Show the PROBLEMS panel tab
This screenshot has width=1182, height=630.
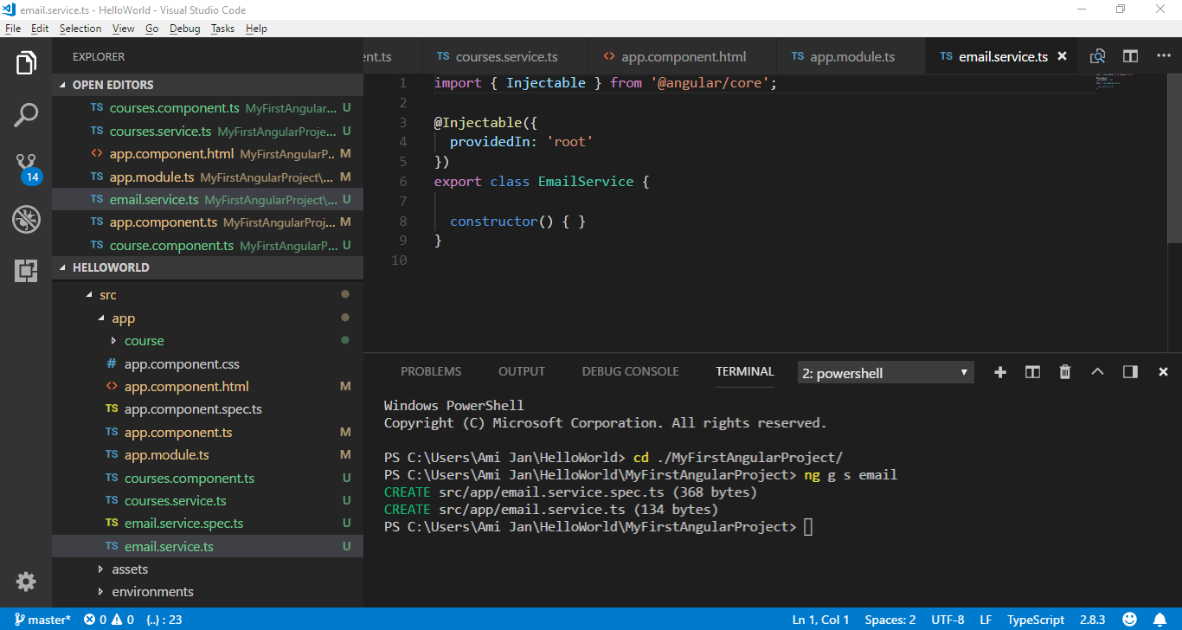(x=431, y=371)
